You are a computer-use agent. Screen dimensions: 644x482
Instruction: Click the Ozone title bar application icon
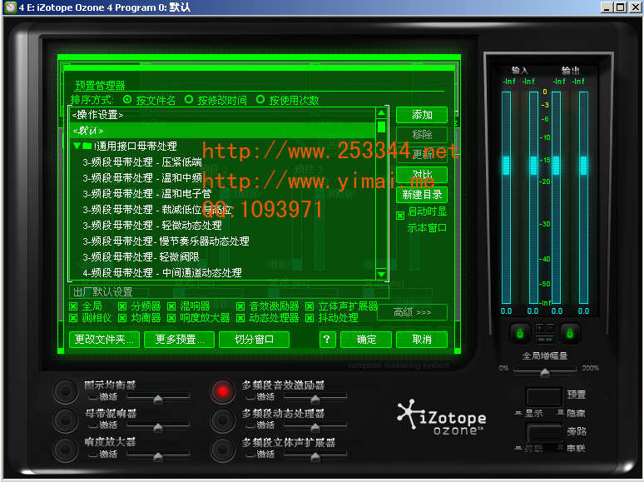(x=11, y=7)
